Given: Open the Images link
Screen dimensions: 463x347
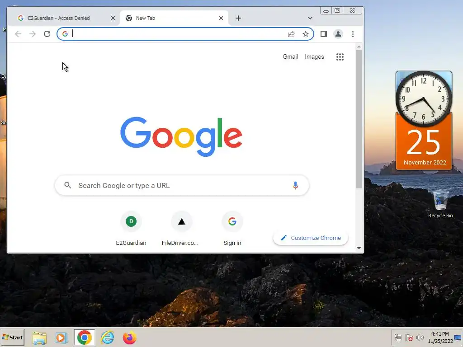Looking at the screenshot, I should pyautogui.click(x=314, y=56).
